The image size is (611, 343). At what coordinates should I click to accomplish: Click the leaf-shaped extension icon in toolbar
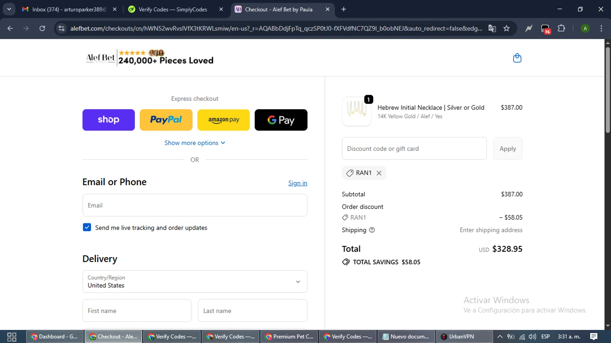coord(529,28)
